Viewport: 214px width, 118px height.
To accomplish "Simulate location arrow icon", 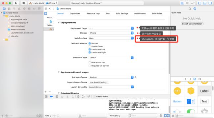I will point(89,96).
